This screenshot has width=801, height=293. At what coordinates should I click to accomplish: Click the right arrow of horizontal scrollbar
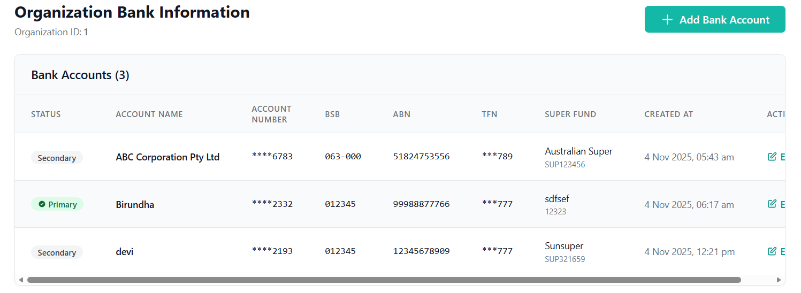779,280
